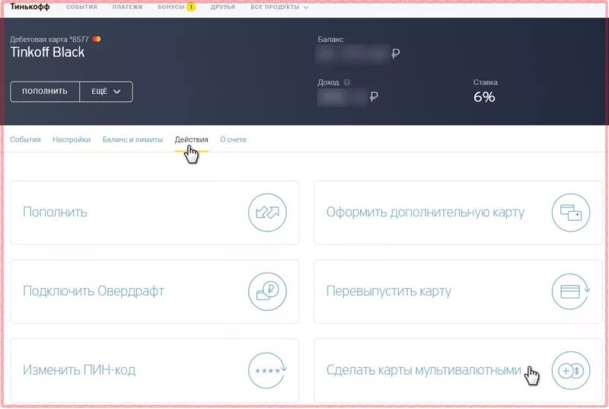This screenshot has width=609, height=409.
Task: Open Сделать карты мультивалютными action
Action: pyautogui.click(x=458, y=370)
